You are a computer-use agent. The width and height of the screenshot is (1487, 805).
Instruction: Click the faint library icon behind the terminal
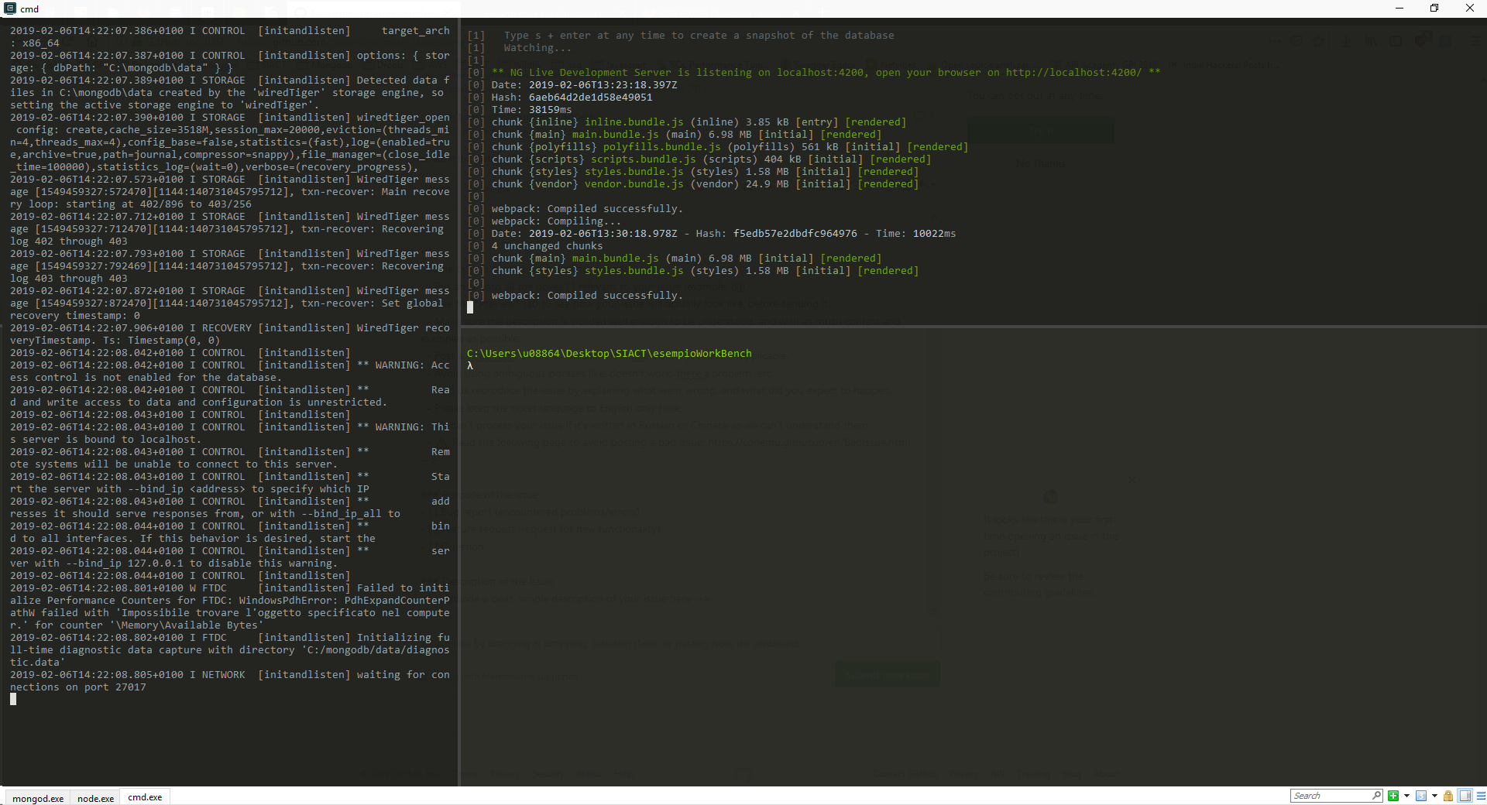point(1371,42)
